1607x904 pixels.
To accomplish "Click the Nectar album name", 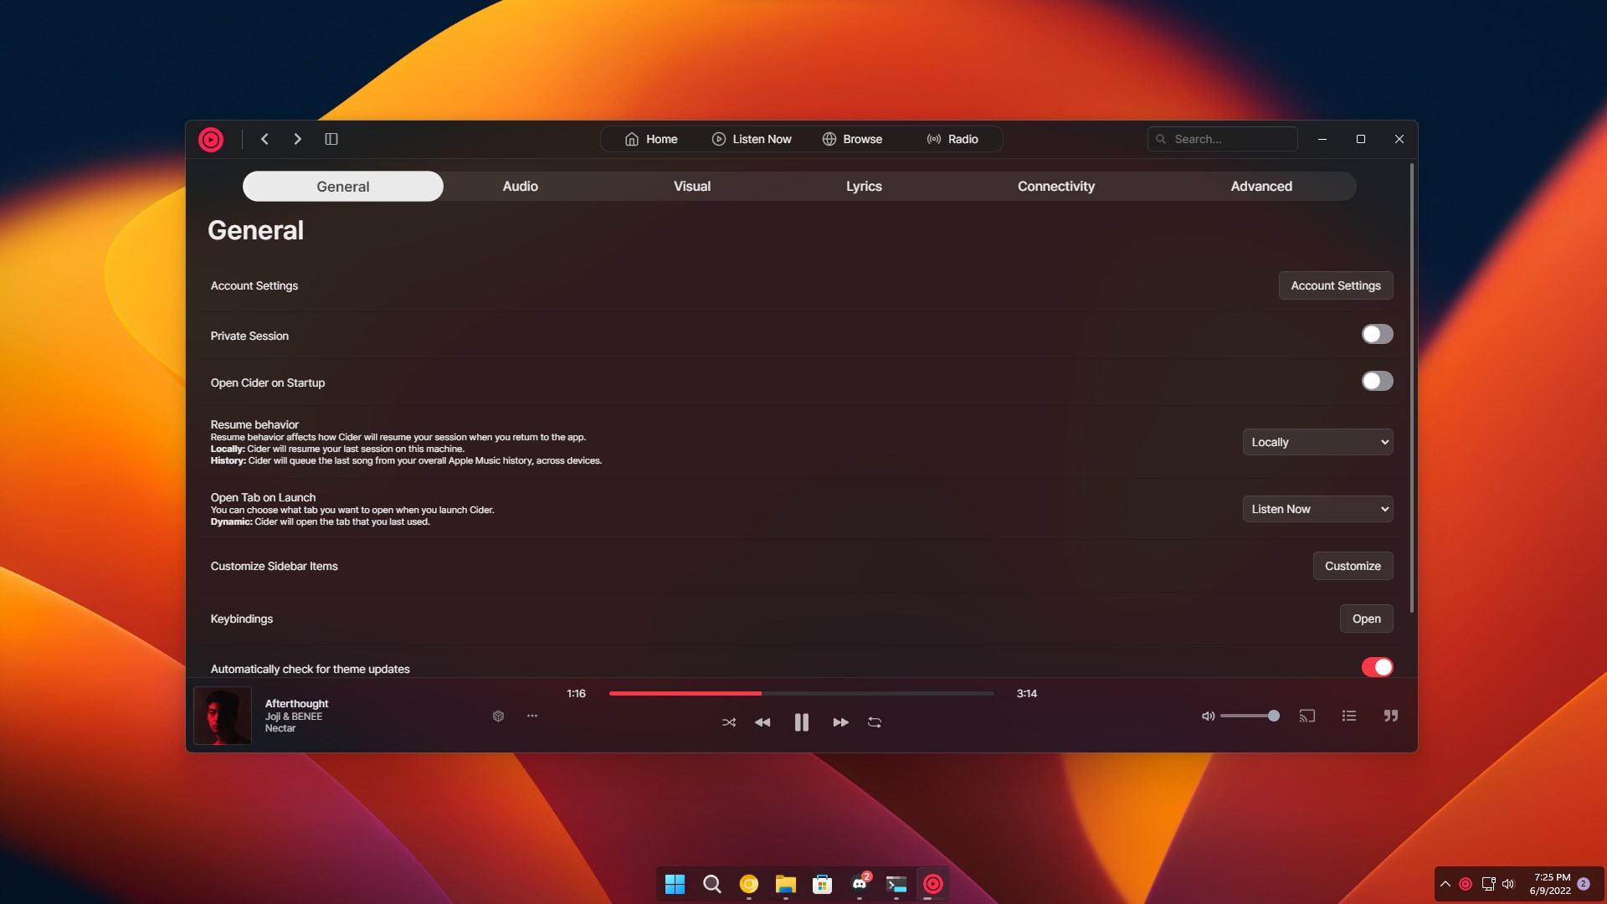I will point(280,728).
